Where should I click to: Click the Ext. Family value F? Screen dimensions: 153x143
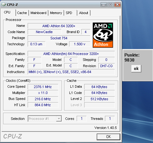pyautogui.click(x=34, y=66)
